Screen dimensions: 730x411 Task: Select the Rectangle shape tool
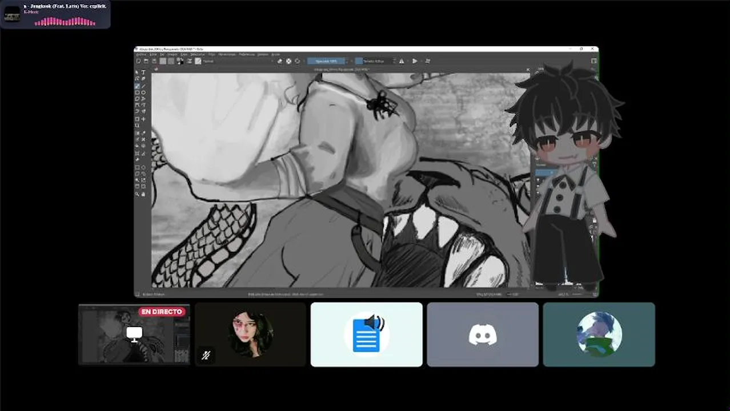click(x=137, y=92)
